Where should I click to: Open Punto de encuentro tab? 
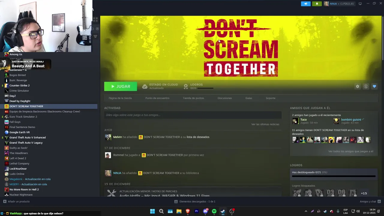[x=157, y=98]
